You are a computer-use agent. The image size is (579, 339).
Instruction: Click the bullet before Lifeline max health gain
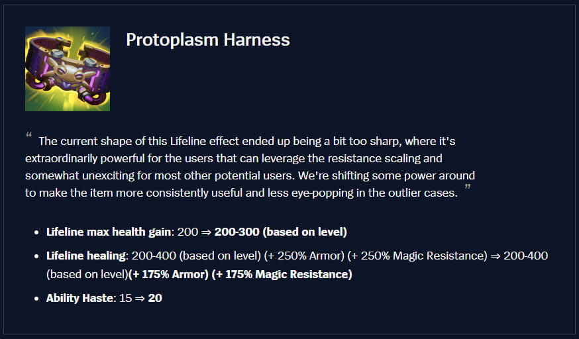pos(35,233)
